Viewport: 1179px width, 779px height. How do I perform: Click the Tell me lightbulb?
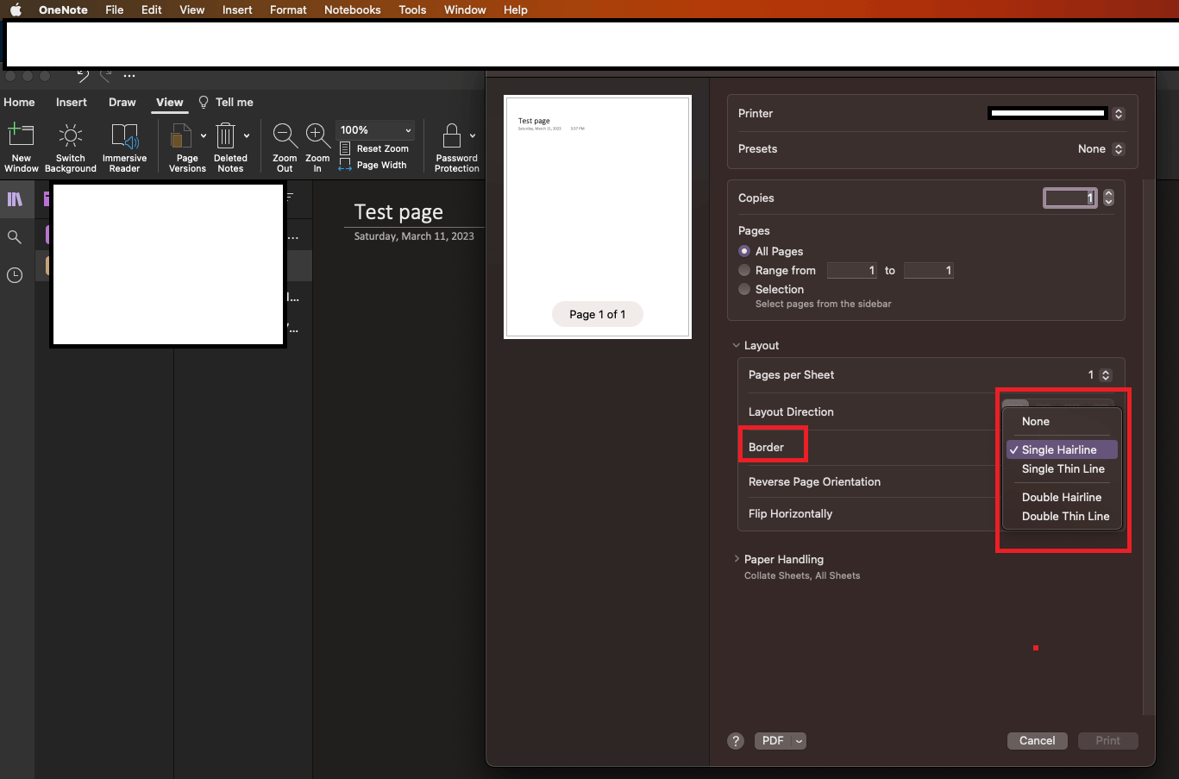(204, 102)
